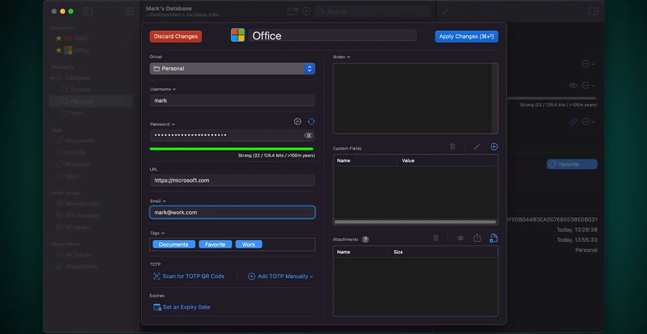Sort attachments by Size column
The image size is (647, 334).
coord(443,252)
